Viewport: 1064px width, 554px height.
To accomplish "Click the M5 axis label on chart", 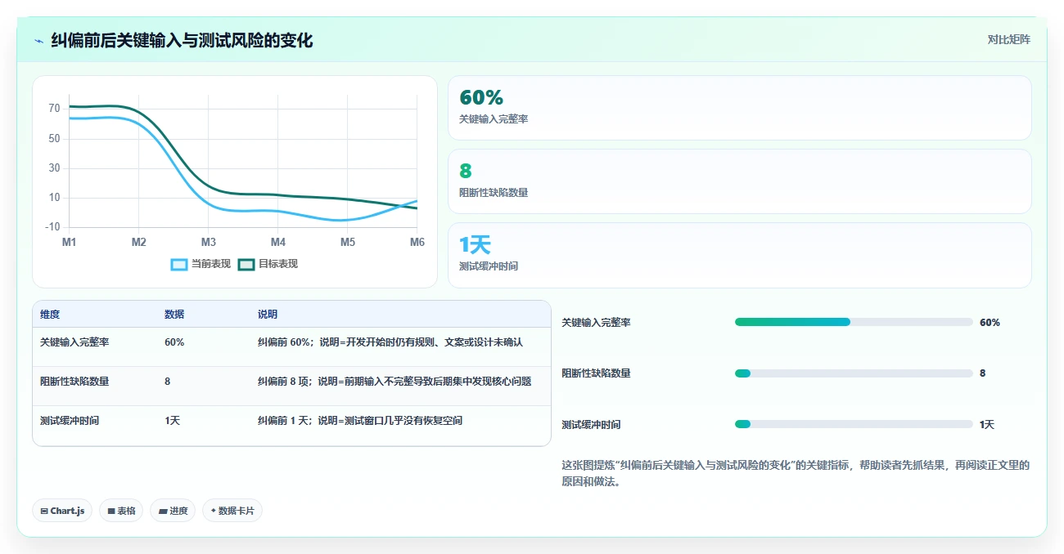I will pos(348,243).
